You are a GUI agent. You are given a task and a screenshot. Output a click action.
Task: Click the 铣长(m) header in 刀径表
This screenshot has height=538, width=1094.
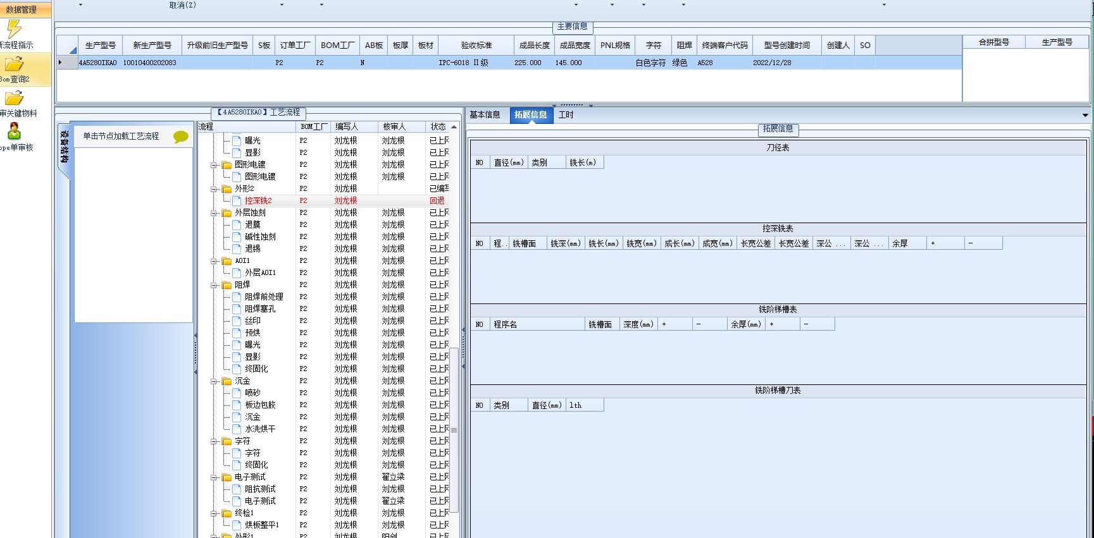tap(585, 162)
